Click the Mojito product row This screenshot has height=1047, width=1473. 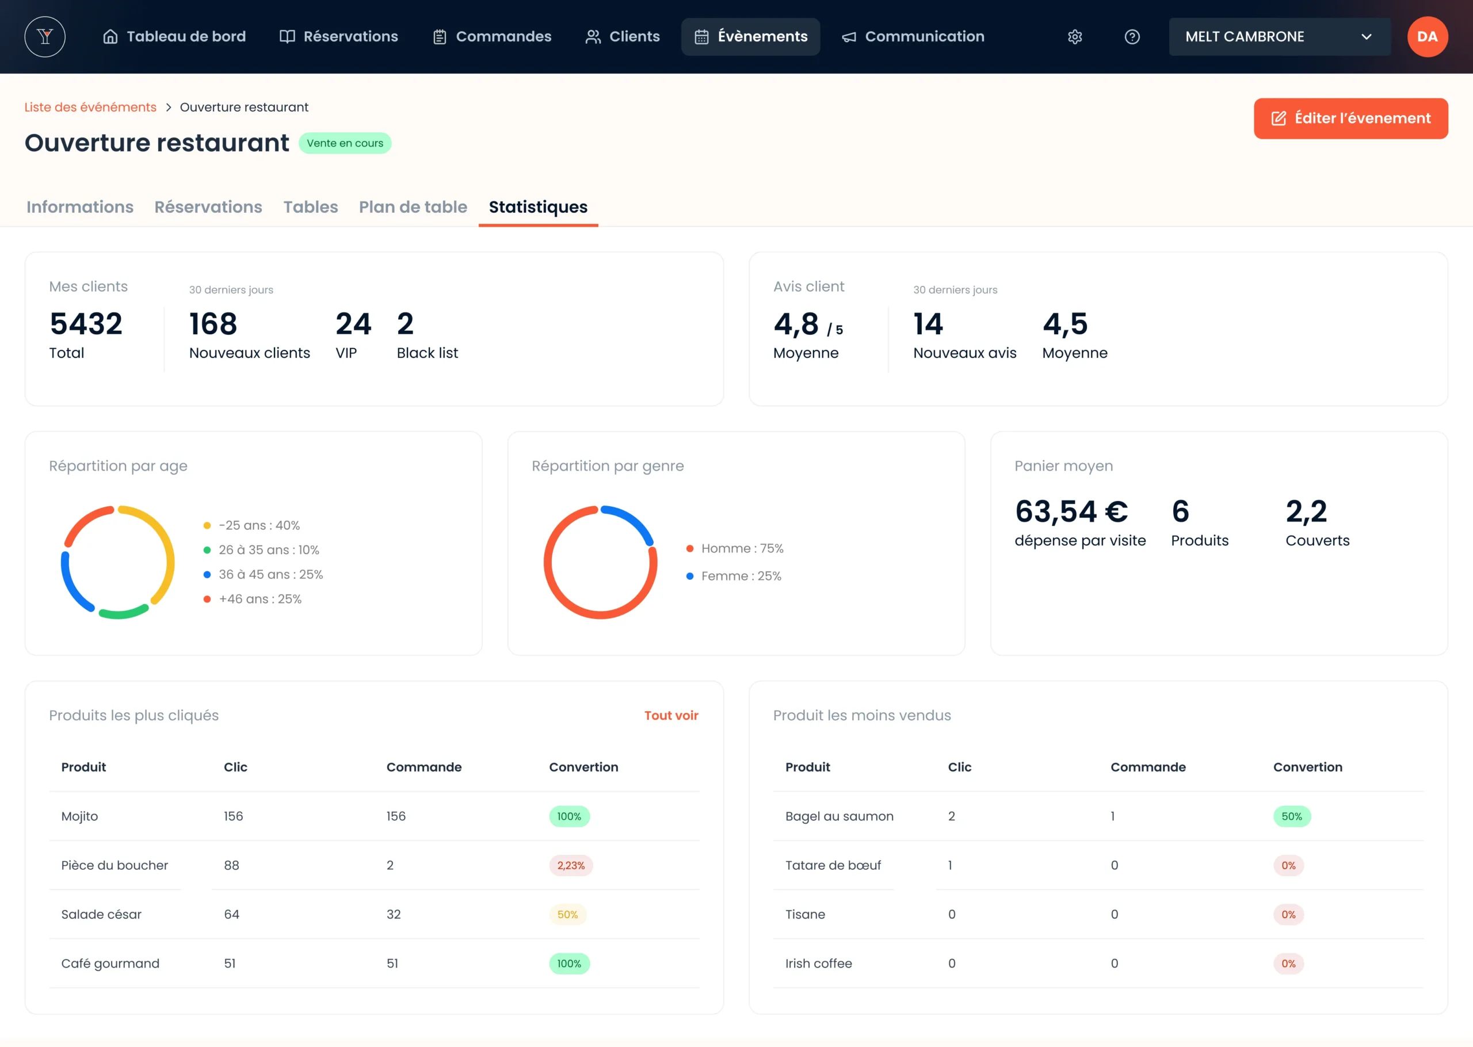374,816
